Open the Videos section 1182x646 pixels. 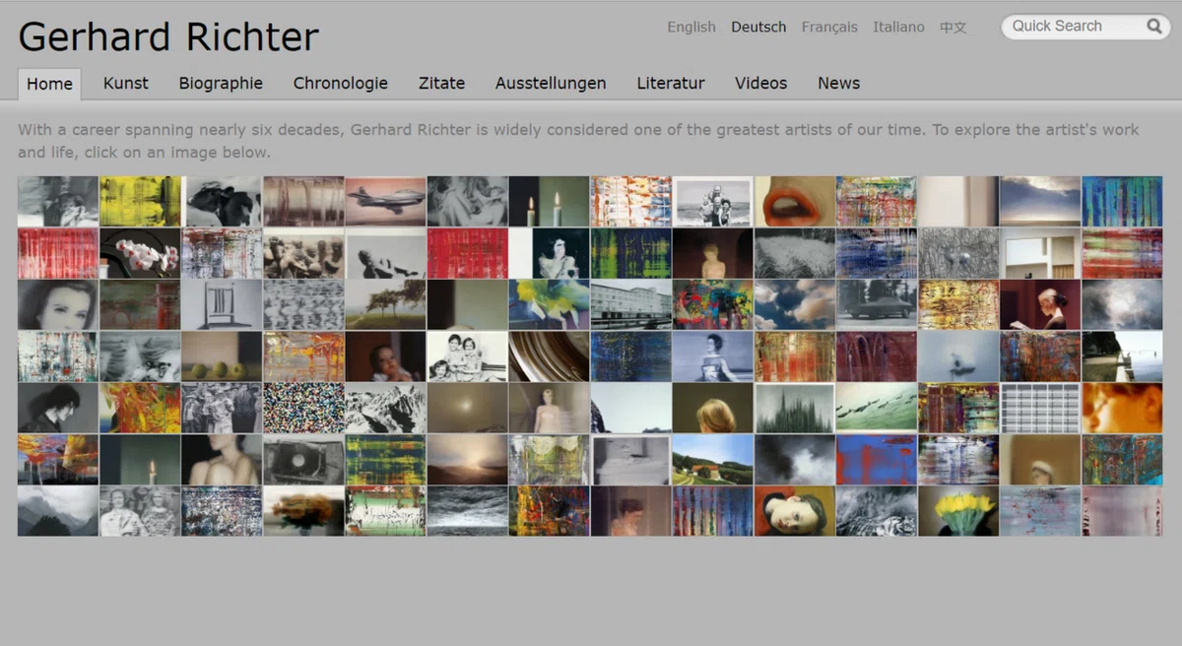pyautogui.click(x=761, y=84)
